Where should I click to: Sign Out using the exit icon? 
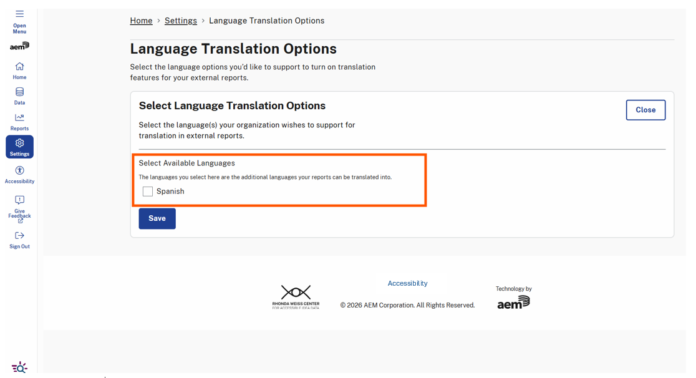[x=19, y=236]
